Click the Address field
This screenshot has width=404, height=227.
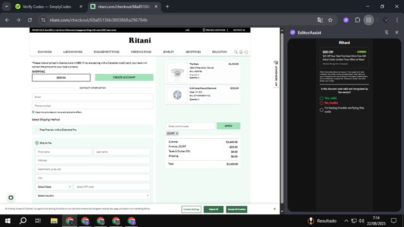[x=93, y=160]
